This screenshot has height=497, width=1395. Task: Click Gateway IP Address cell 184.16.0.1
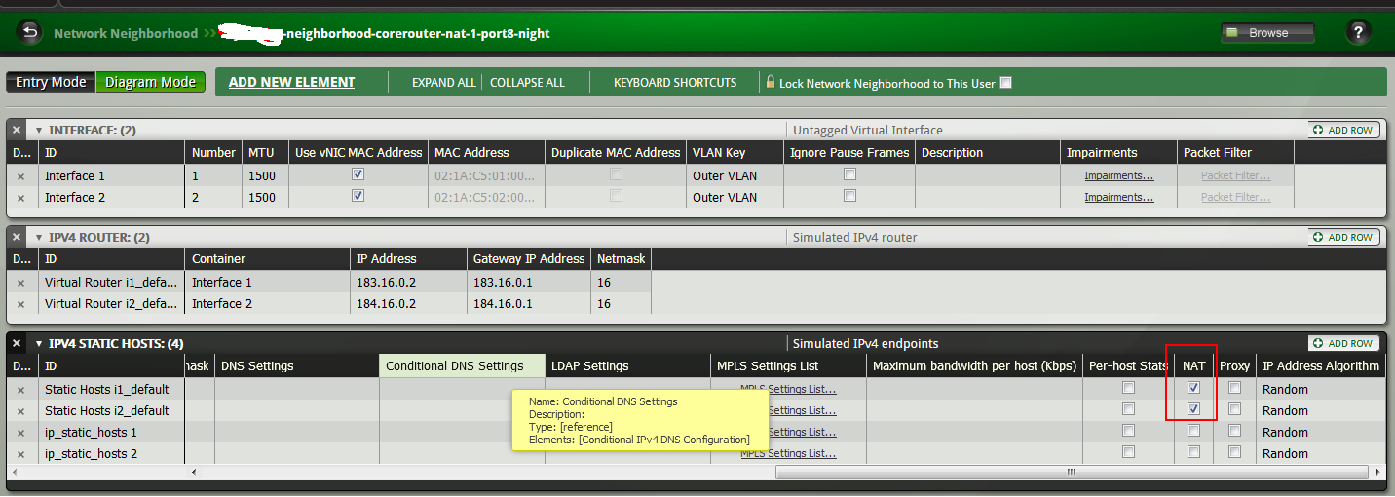coord(529,304)
